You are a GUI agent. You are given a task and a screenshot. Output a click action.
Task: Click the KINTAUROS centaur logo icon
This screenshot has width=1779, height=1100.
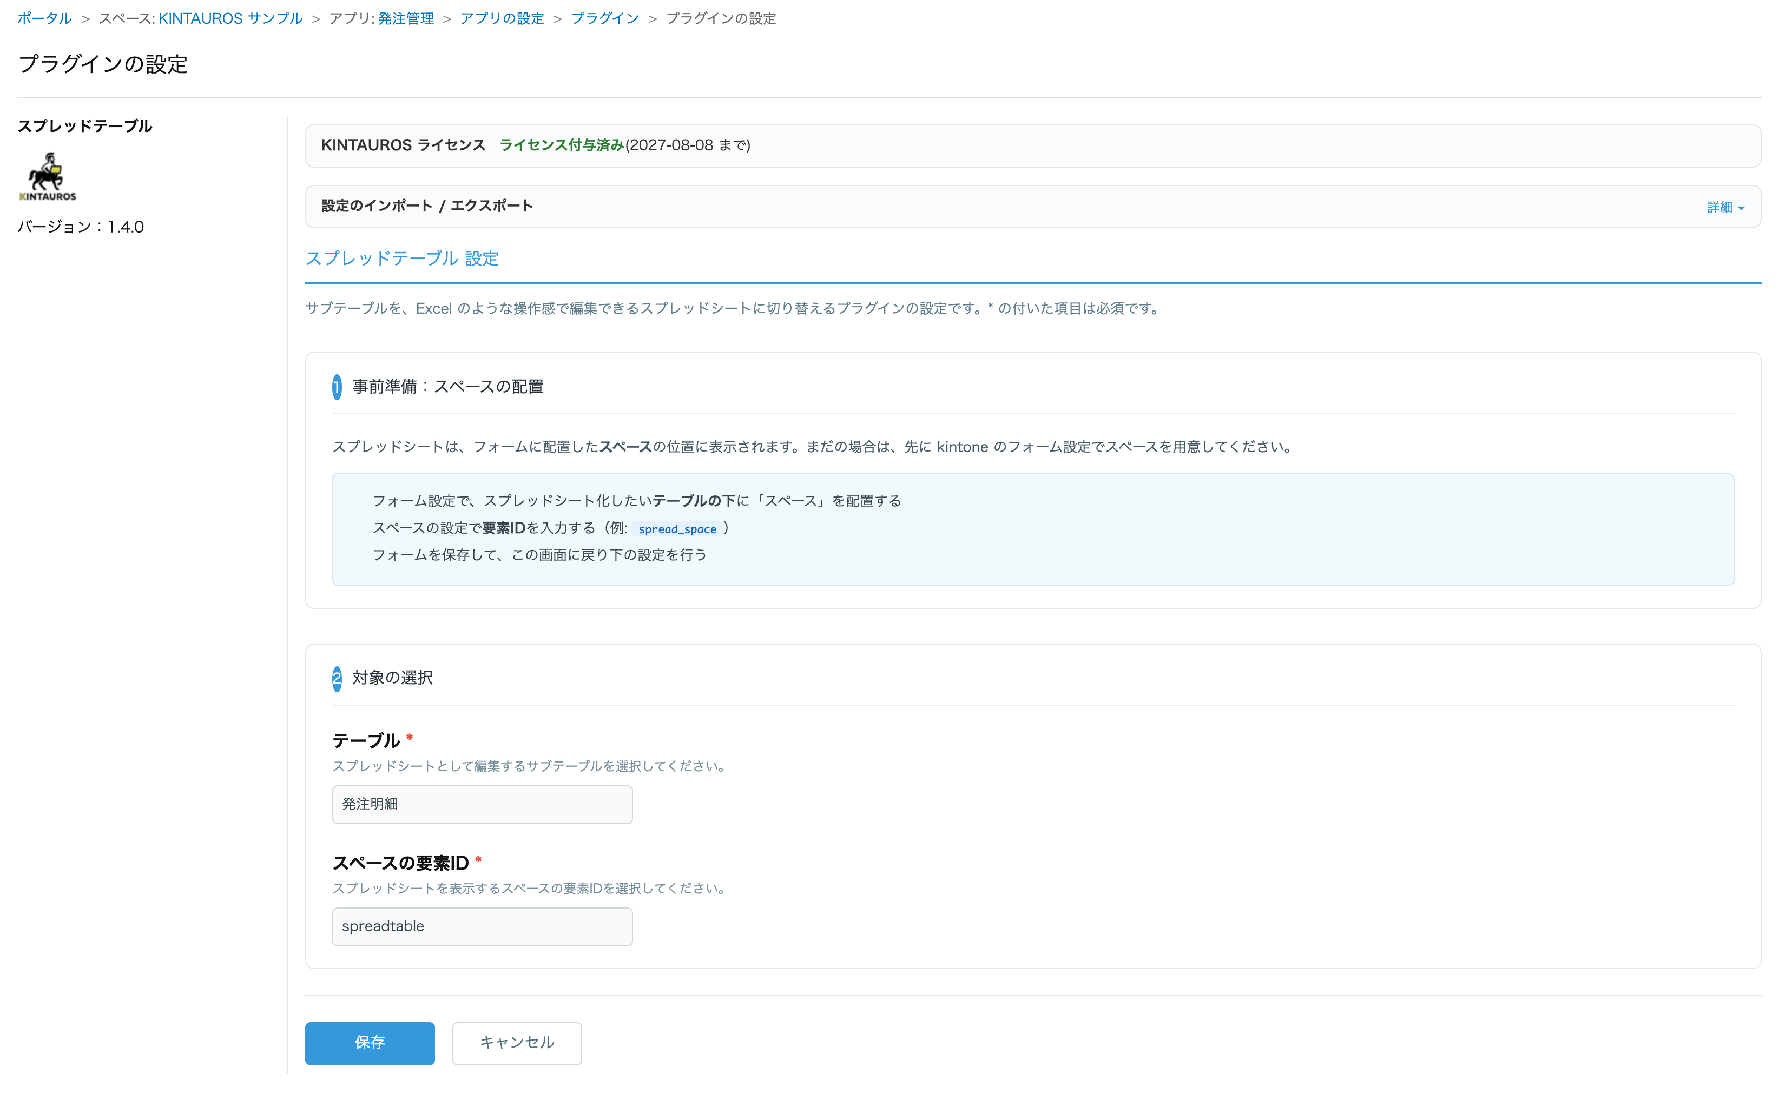tap(47, 176)
